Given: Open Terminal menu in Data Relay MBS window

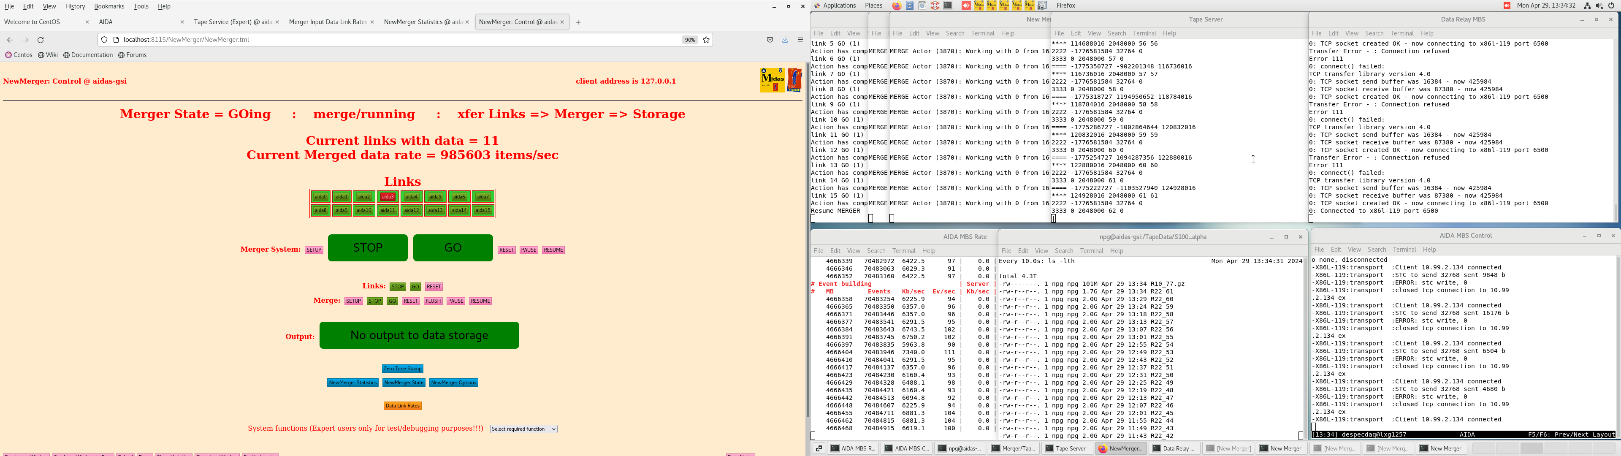Looking at the screenshot, I should (1401, 33).
